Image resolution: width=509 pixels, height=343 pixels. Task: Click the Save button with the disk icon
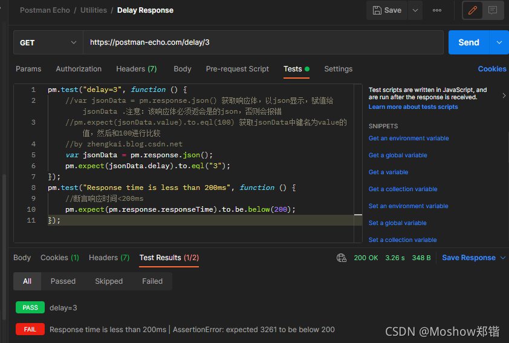point(387,10)
